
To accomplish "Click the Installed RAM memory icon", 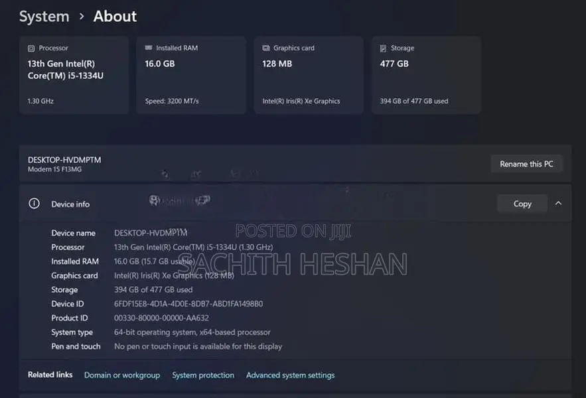I will pos(149,48).
